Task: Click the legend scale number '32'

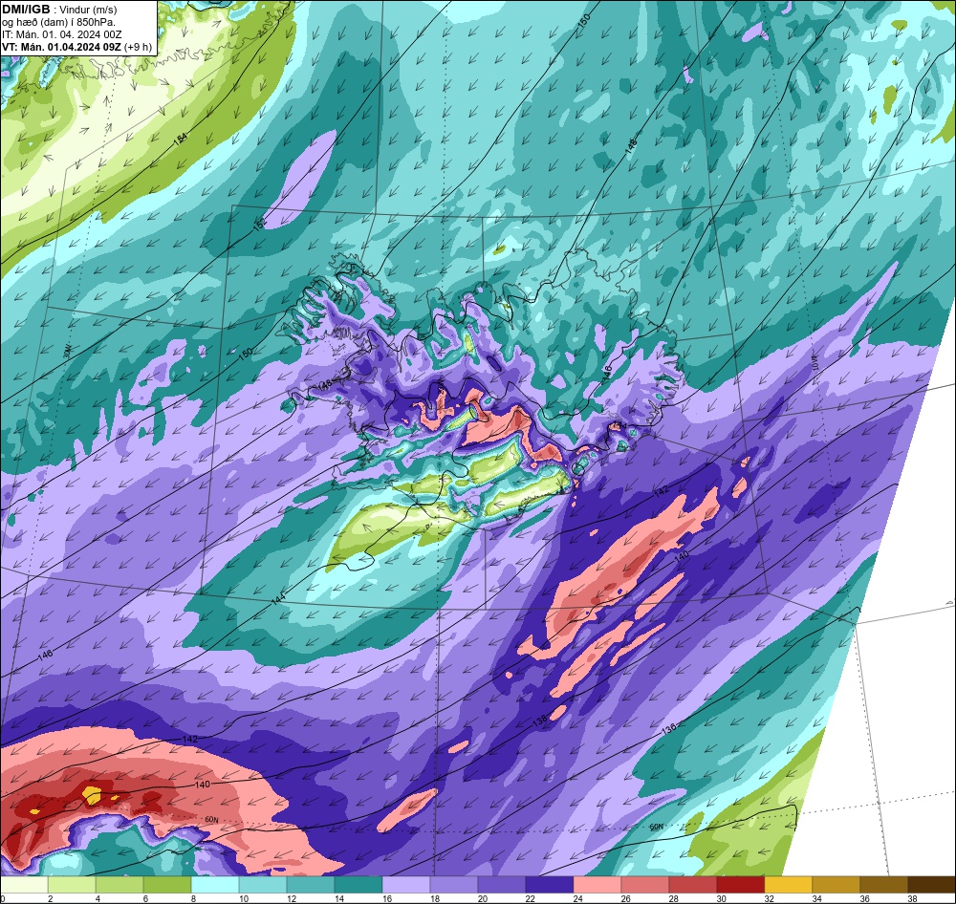Action: click(x=769, y=898)
